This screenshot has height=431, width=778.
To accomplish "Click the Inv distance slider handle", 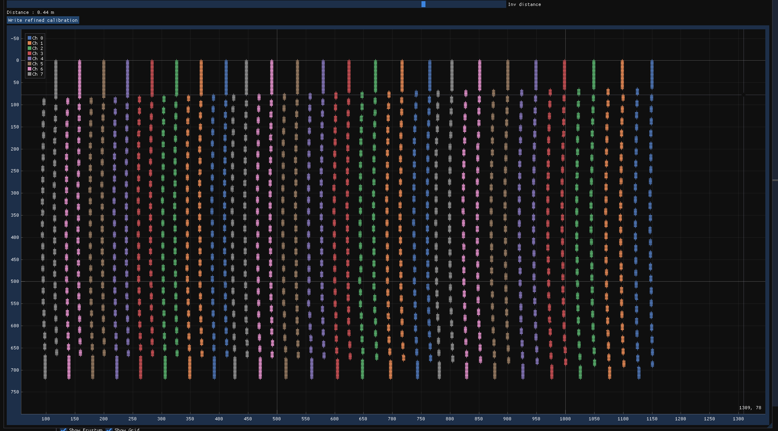I will click(x=423, y=4).
